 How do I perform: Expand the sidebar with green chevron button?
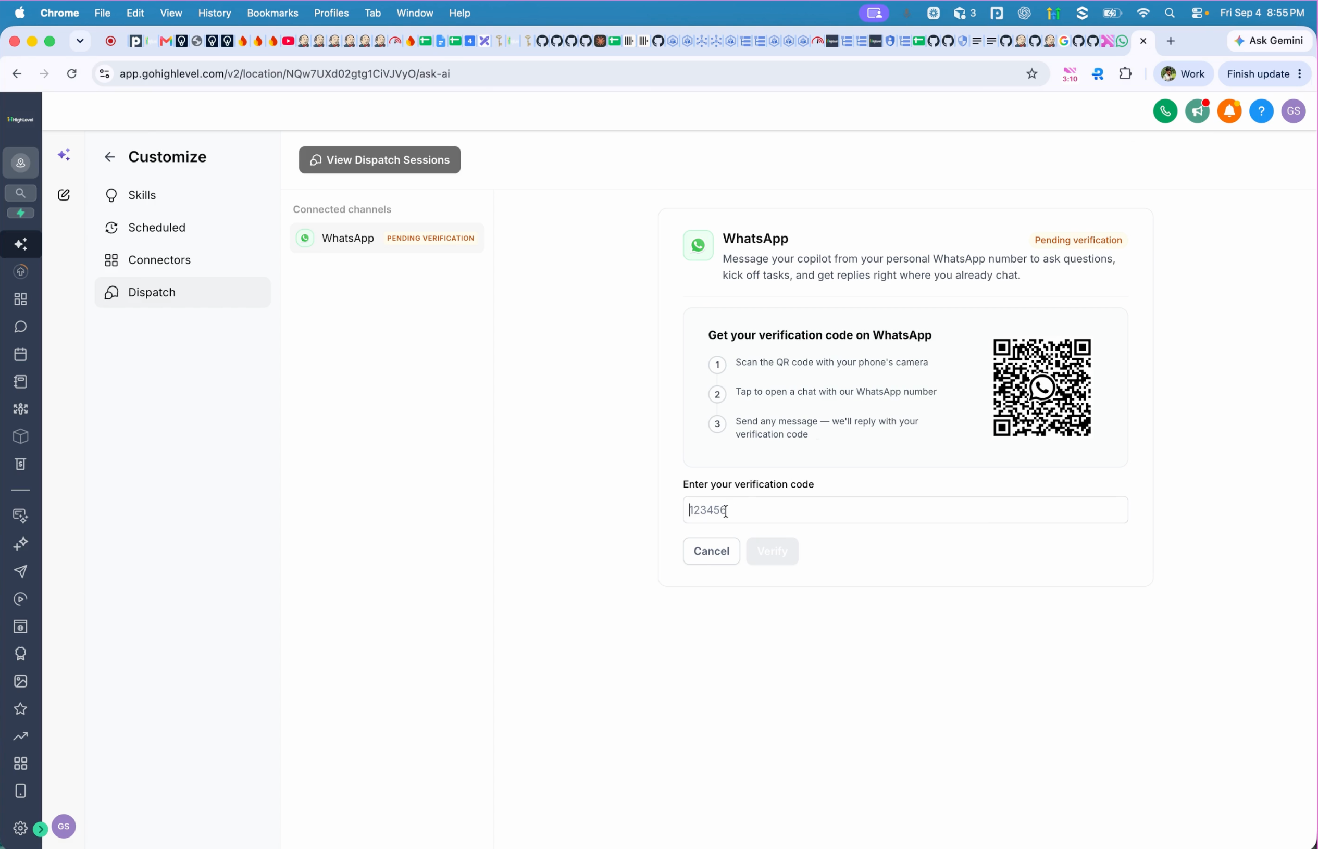click(40, 829)
